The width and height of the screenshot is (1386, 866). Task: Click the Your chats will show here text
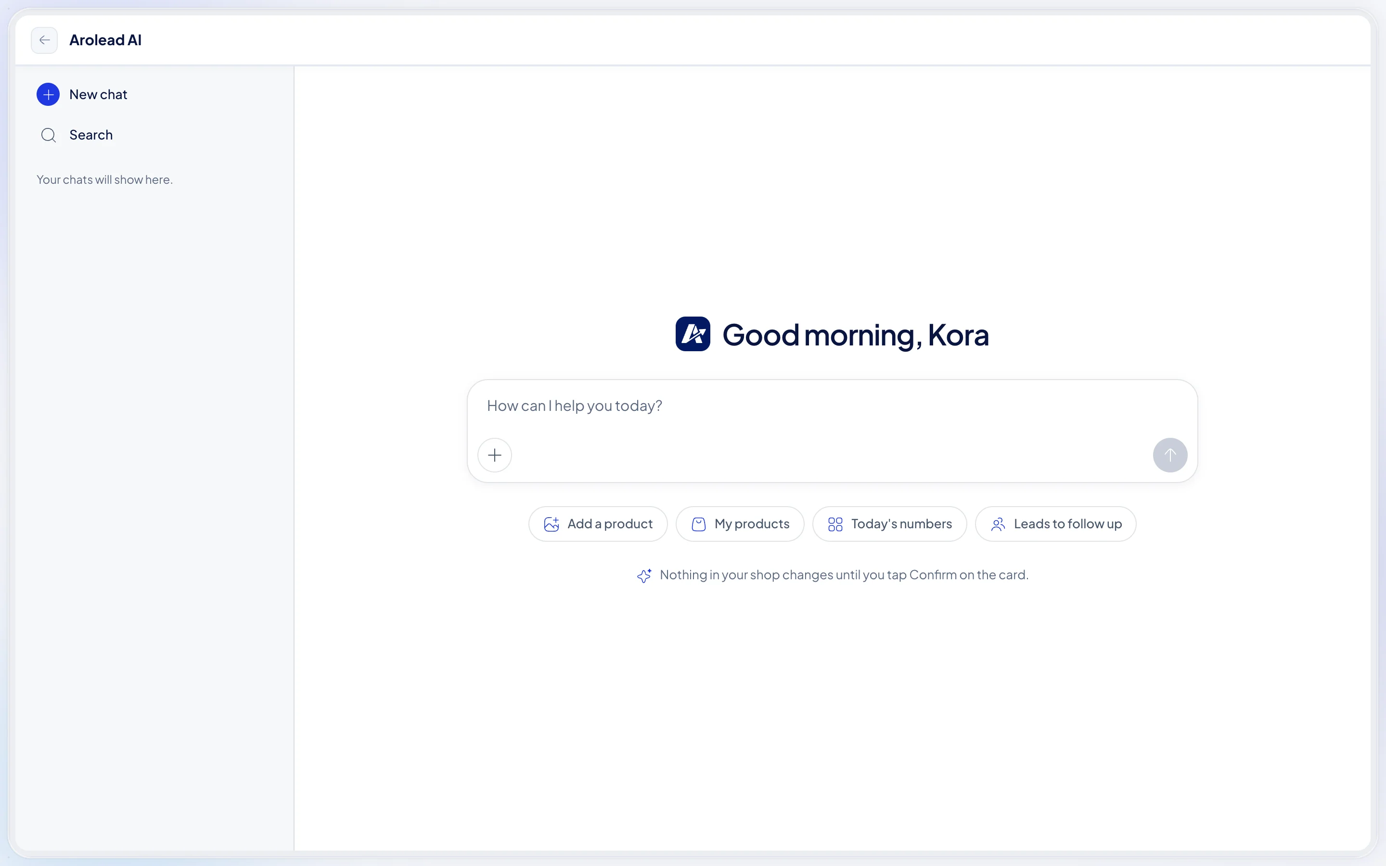[x=105, y=180]
